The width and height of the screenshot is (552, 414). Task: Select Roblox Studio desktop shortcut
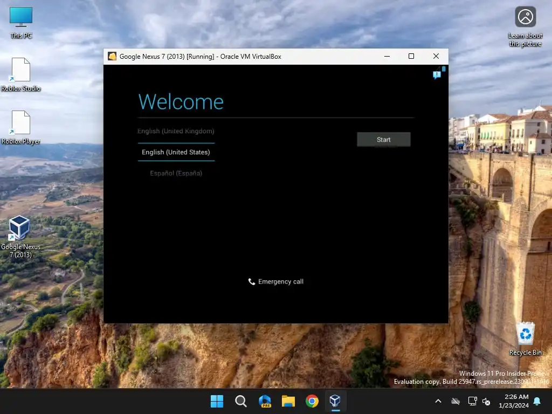tap(21, 74)
